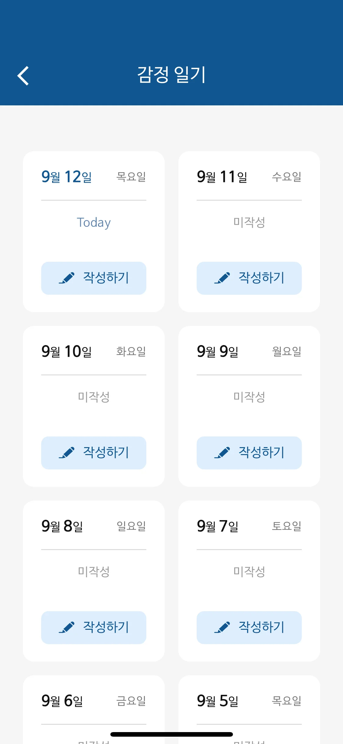This screenshot has width=343, height=744.
Task: Click pencil icon on 9월 11일 card
Action: pos(222,278)
